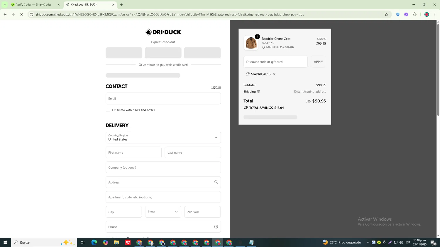The width and height of the screenshot is (440, 247).
Task: Click the Address field
Action: click(163, 182)
